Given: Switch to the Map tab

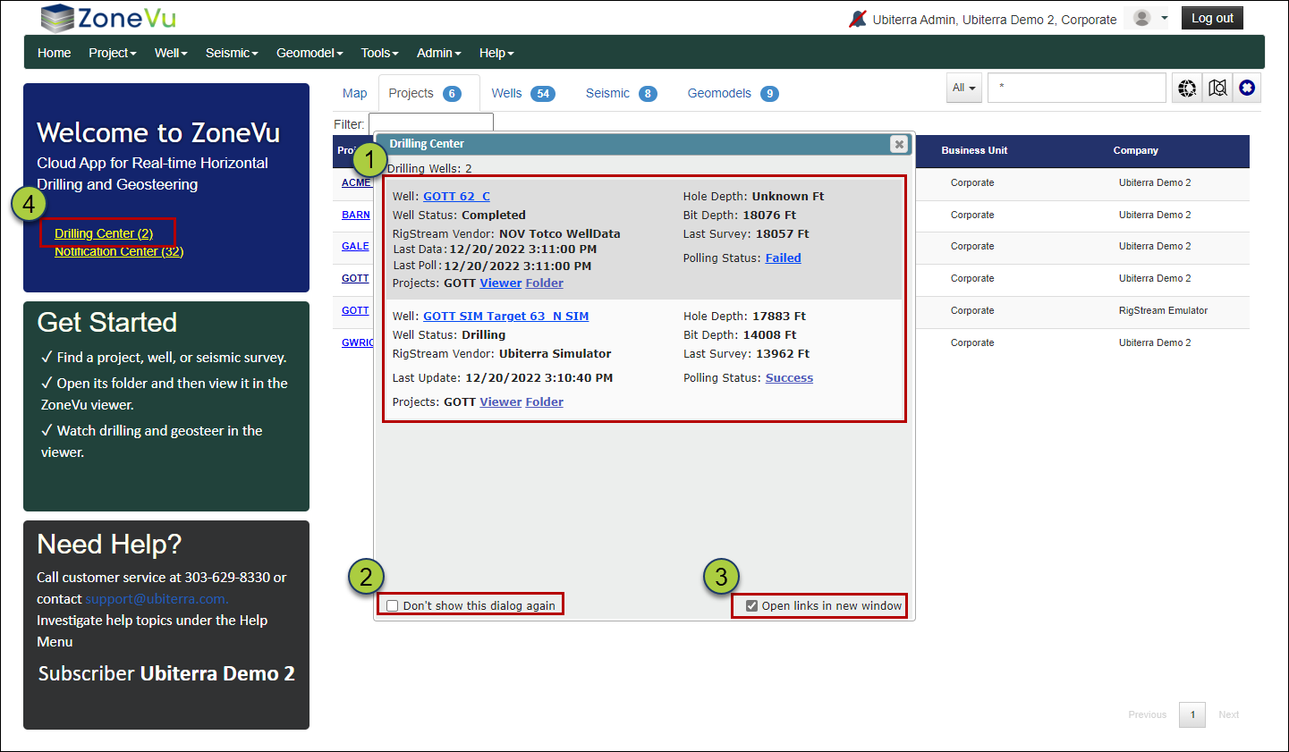Looking at the screenshot, I should [355, 93].
